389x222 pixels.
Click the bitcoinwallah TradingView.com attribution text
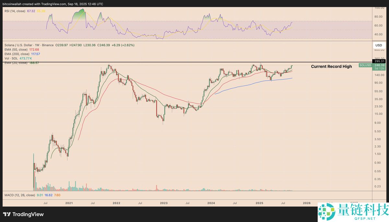(53, 4)
